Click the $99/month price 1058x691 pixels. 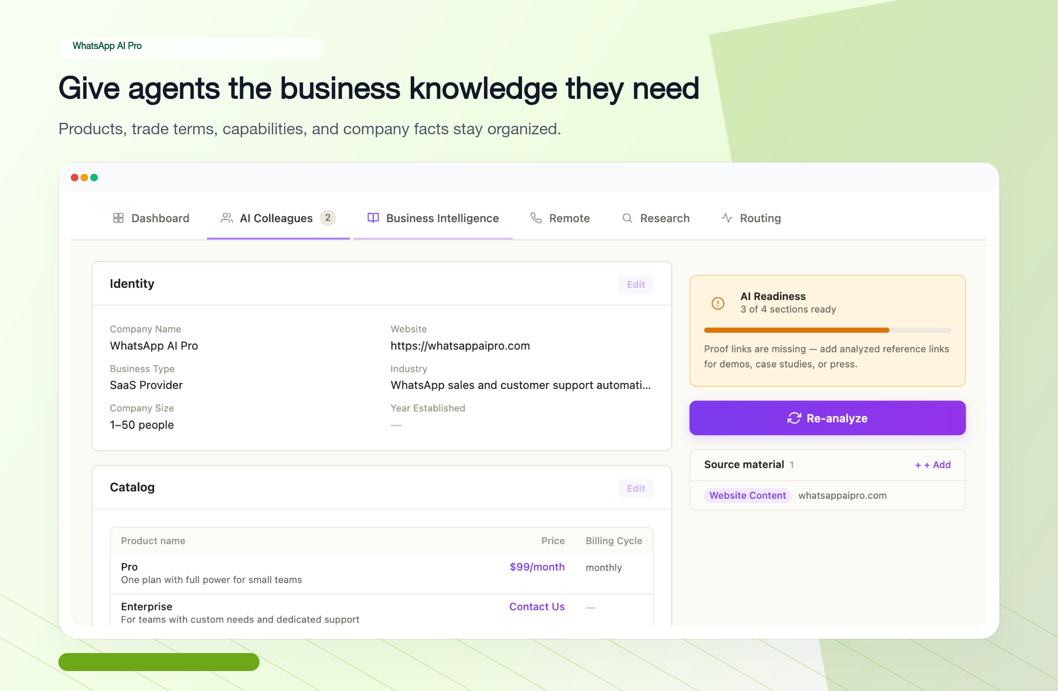[x=537, y=567]
